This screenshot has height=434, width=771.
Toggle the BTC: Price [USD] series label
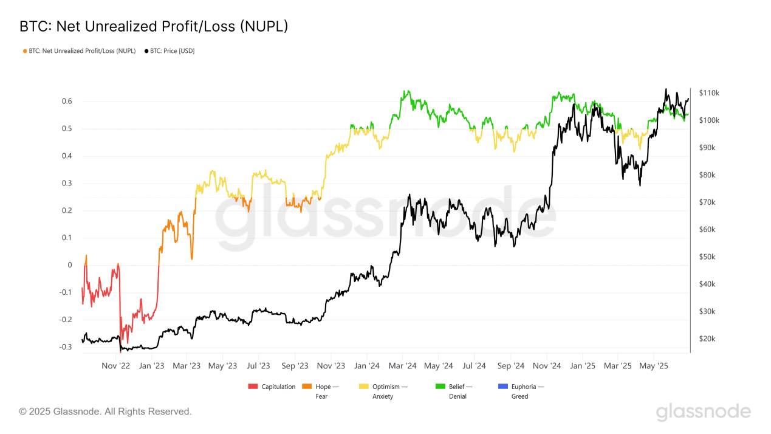(172, 51)
